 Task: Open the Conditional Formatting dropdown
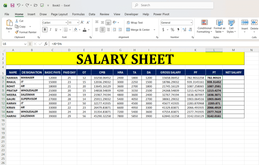pos(204,26)
